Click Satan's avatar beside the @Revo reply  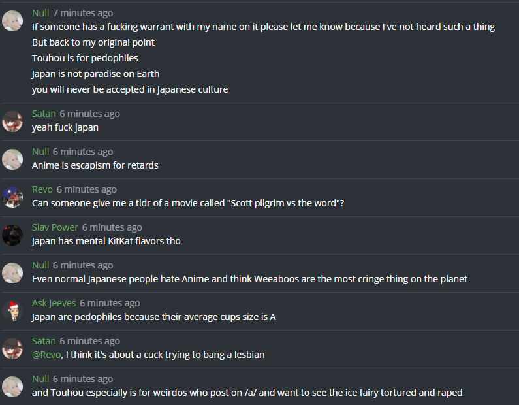click(12, 348)
